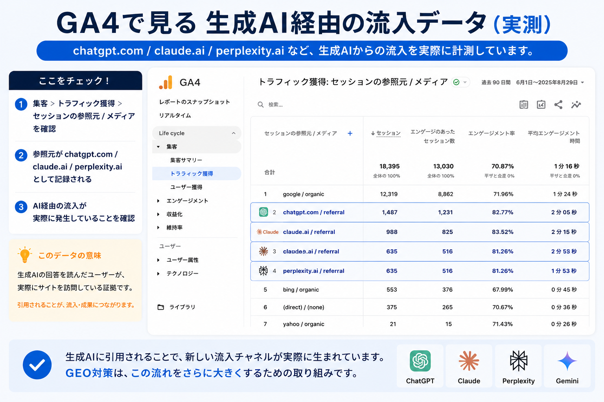Viewport: 604px width, 402px height.
Task: Click the yahoo / organic row label
Action: pyautogui.click(x=304, y=324)
